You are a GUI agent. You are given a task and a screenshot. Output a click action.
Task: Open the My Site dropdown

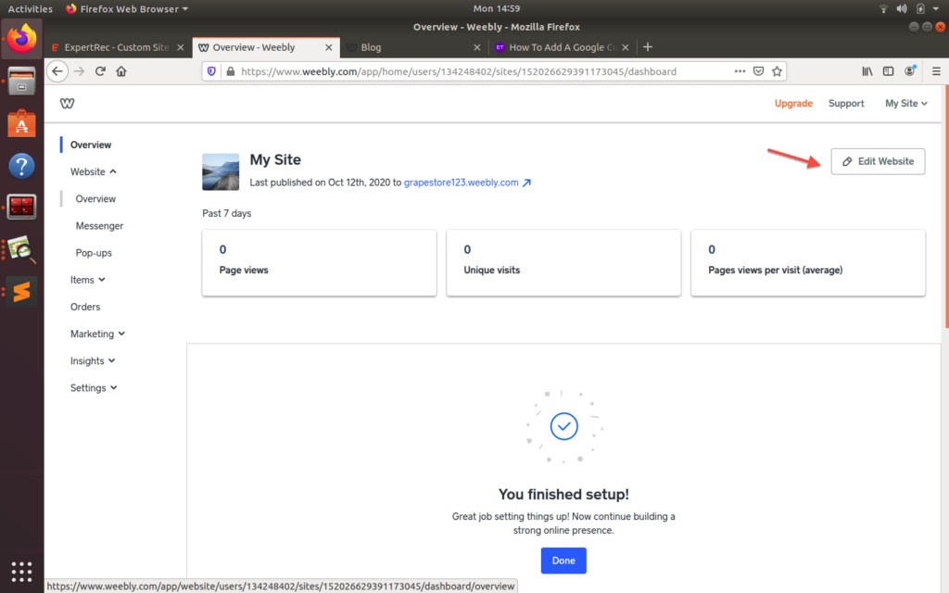pyautogui.click(x=905, y=103)
